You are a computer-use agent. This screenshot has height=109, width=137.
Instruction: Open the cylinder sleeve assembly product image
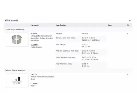(x=17, y=80)
